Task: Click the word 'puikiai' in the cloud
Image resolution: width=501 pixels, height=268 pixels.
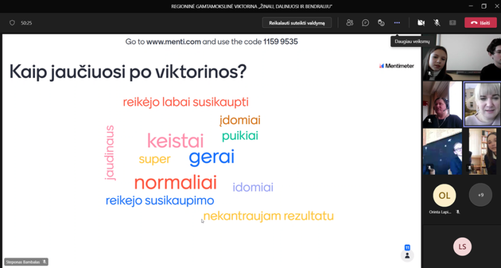Action: [240, 136]
